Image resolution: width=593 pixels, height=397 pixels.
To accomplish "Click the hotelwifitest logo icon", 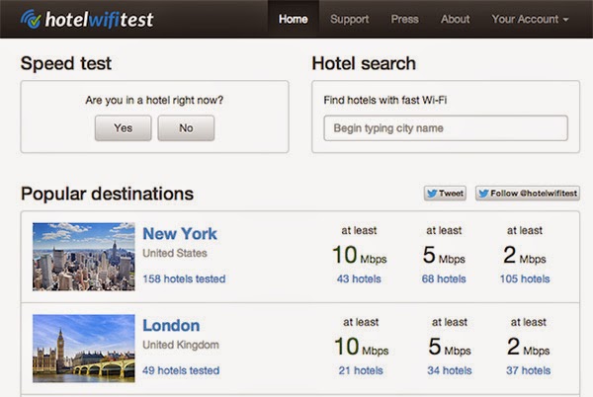I will click(x=32, y=19).
